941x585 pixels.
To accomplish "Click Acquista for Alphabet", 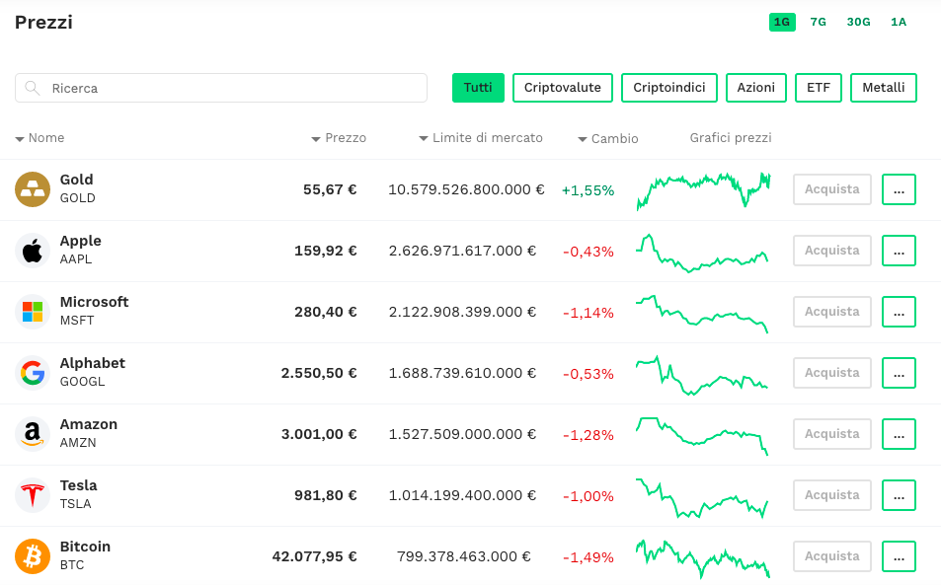I will tap(831, 373).
